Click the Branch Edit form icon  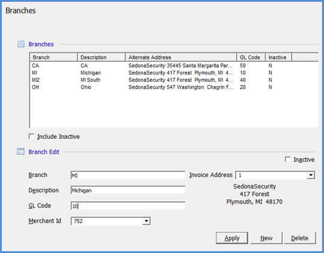tap(21, 152)
